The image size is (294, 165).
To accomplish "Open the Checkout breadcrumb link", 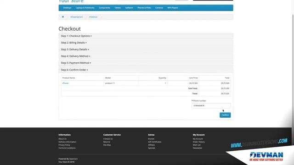I will coord(93,17).
